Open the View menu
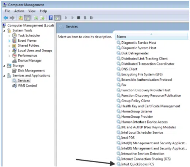The width and height of the screenshot is (190, 167). [x=32, y=11]
